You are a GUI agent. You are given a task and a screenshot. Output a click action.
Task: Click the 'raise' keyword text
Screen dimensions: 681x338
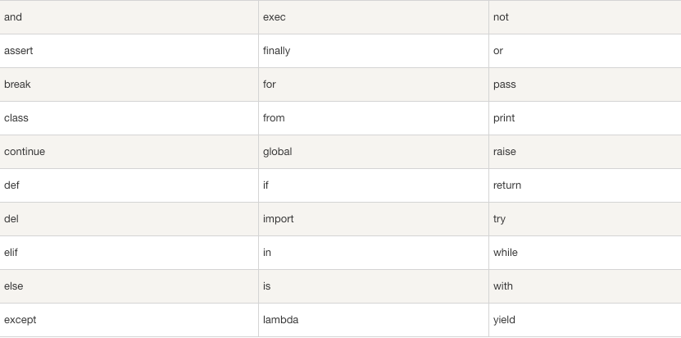[505, 152]
